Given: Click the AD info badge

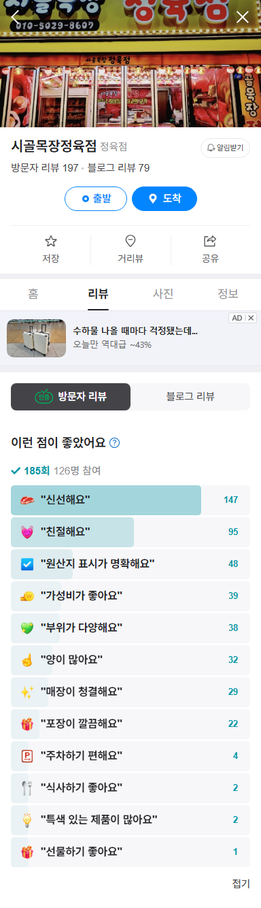Looking at the screenshot, I should coord(237,318).
